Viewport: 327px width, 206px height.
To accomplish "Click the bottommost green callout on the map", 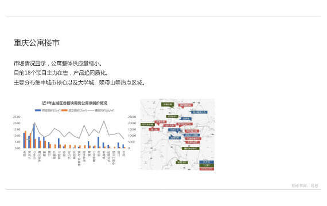I will [x=182, y=162].
